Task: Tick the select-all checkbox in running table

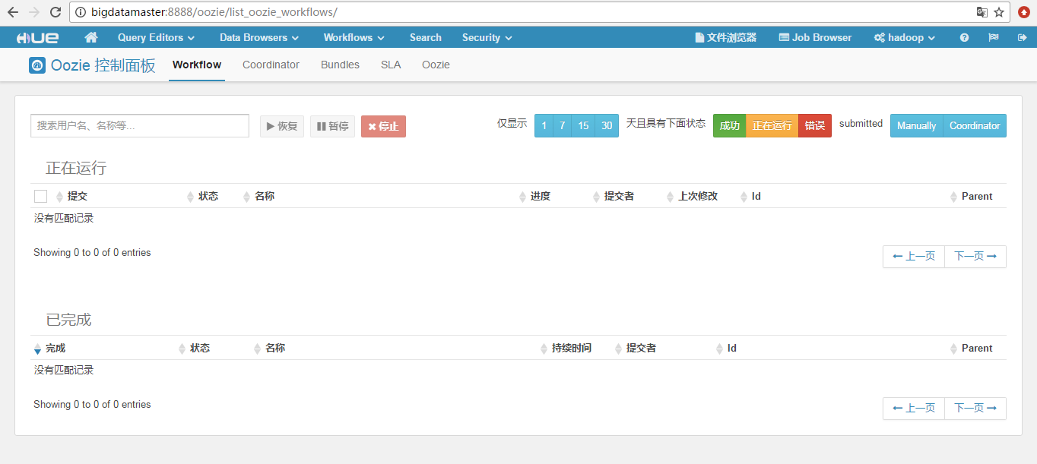Action: pyautogui.click(x=41, y=197)
